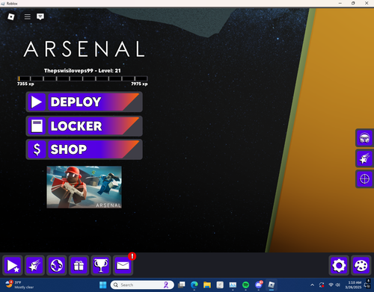Click the 'Thepswisiloveps99 - Level: 21' text
The height and width of the screenshot is (292, 374).
pyautogui.click(x=82, y=71)
